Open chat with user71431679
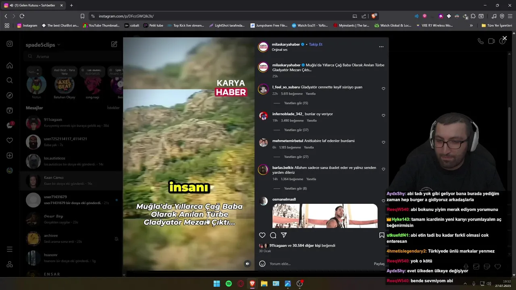516x290 pixels. pos(71,200)
